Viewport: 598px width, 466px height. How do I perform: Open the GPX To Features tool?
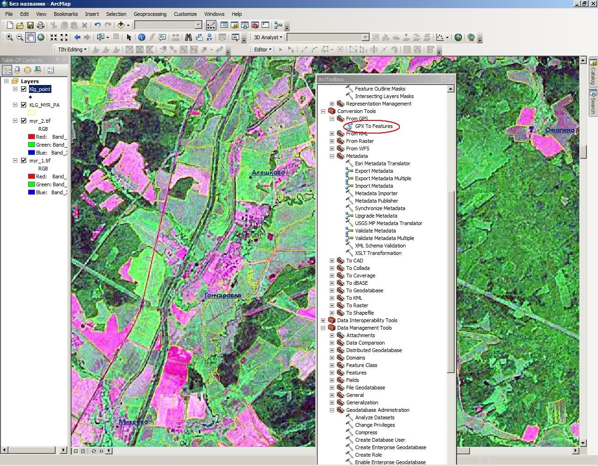(373, 126)
